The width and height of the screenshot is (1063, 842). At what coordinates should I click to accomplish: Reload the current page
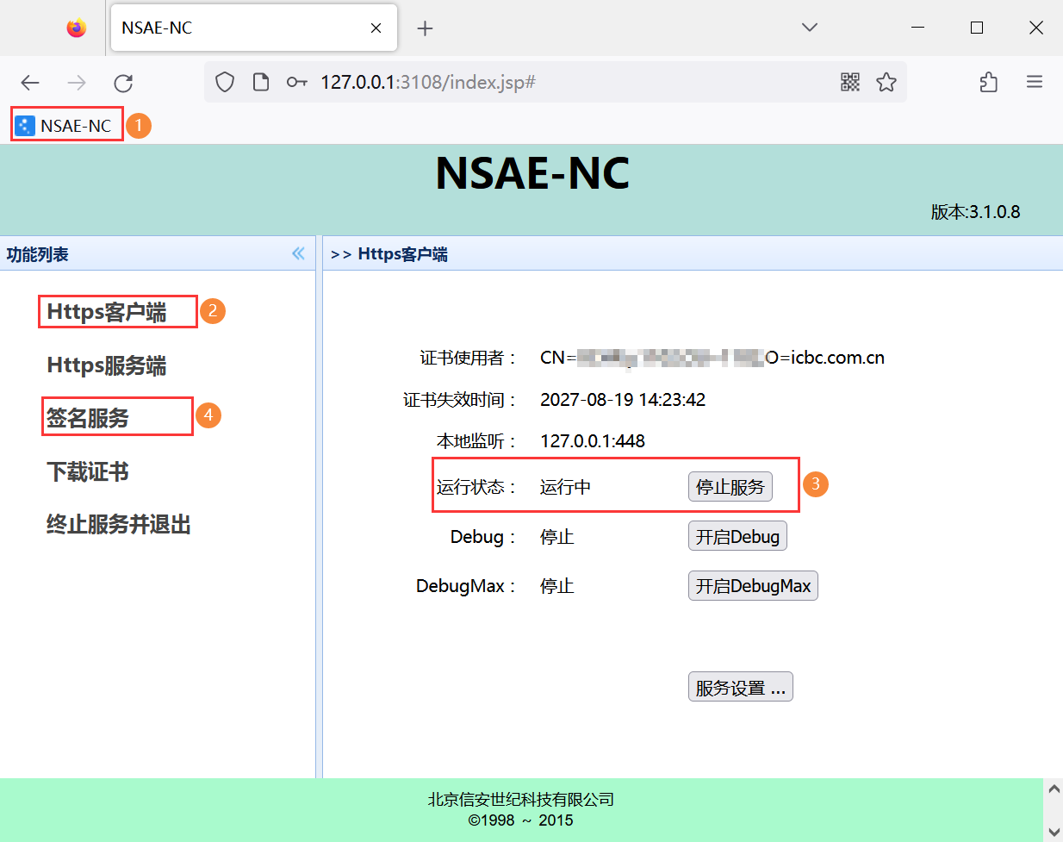(x=123, y=83)
